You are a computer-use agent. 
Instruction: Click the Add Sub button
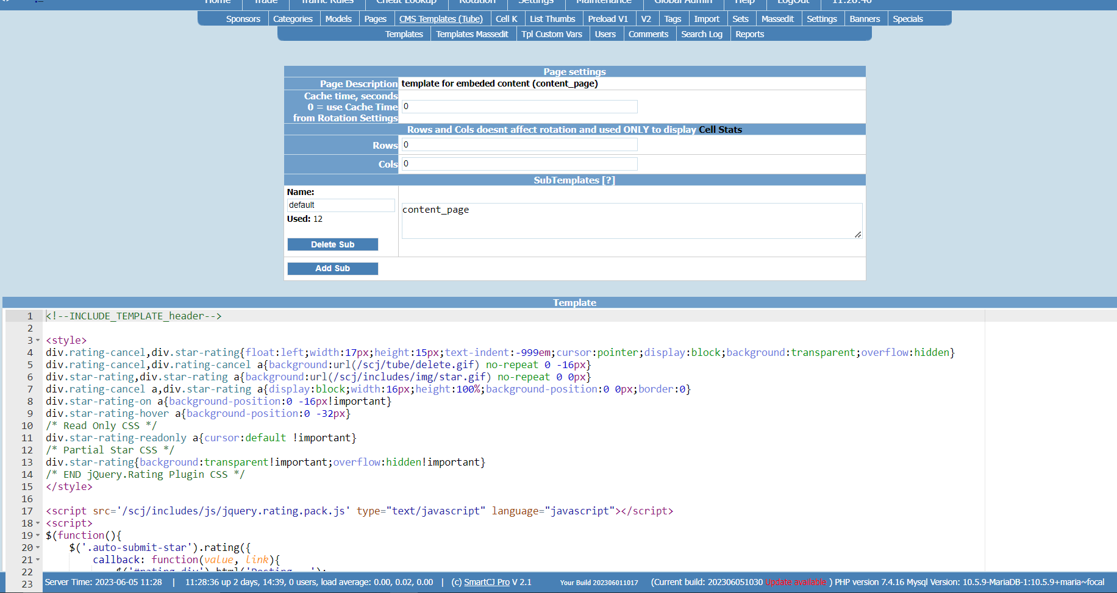click(333, 269)
